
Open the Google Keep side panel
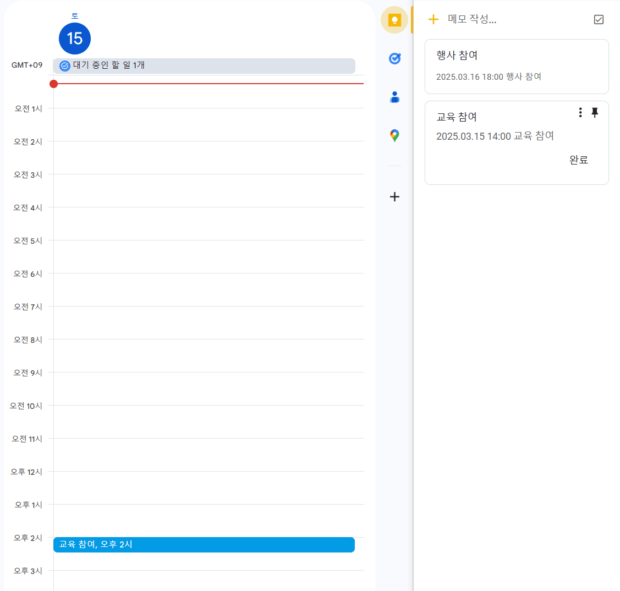coord(394,20)
